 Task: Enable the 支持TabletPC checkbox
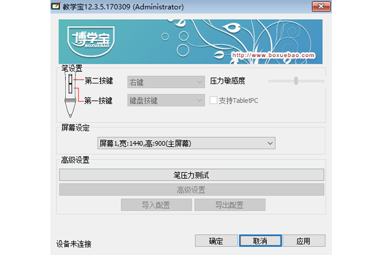[213, 100]
